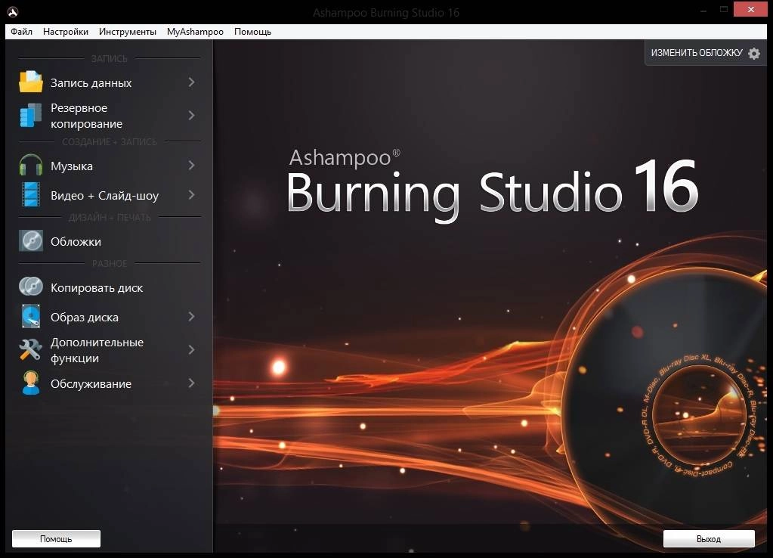The height and width of the screenshot is (558, 773).
Task: Click the folder icon for Запись данных
Action: 30,82
